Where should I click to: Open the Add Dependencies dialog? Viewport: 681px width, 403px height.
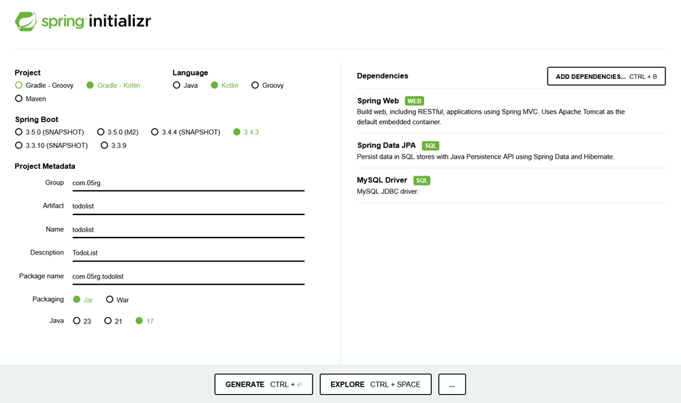pos(606,76)
